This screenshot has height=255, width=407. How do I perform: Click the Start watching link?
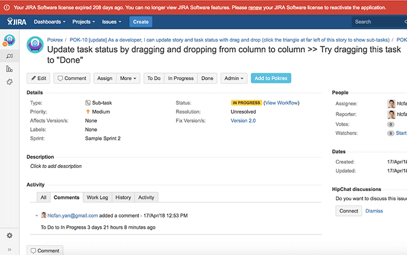[402, 133]
